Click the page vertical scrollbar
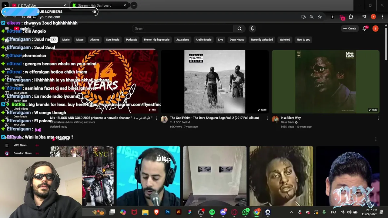 point(386,44)
